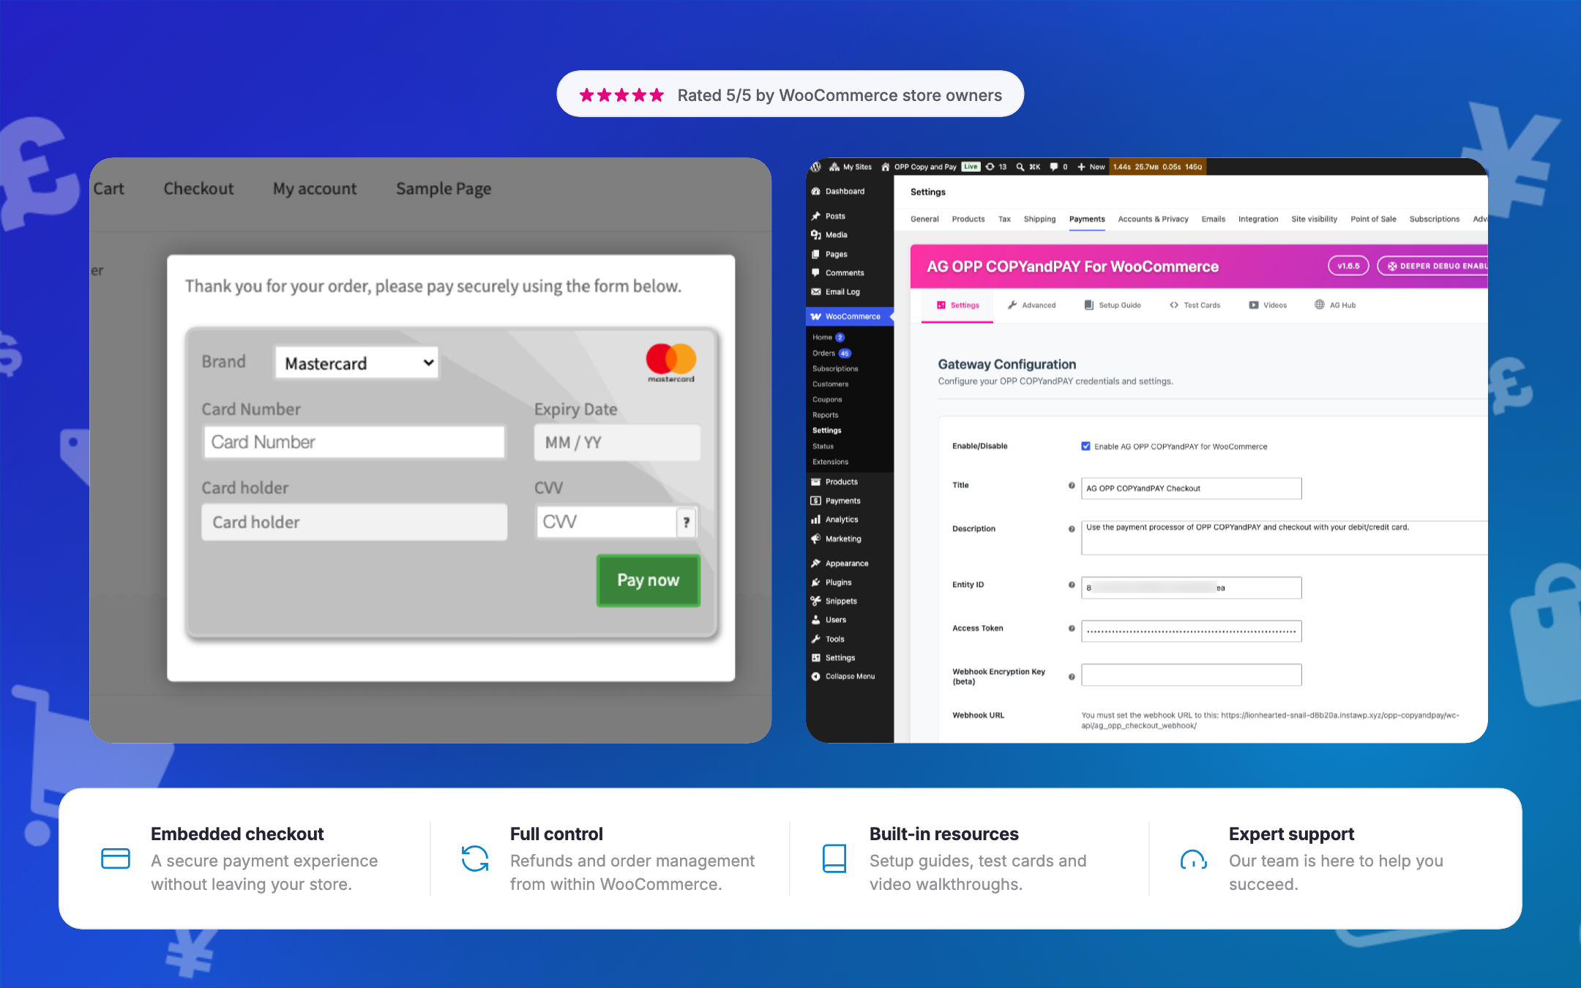Click the WooCommerce logo icon in sidebar

tap(816, 316)
